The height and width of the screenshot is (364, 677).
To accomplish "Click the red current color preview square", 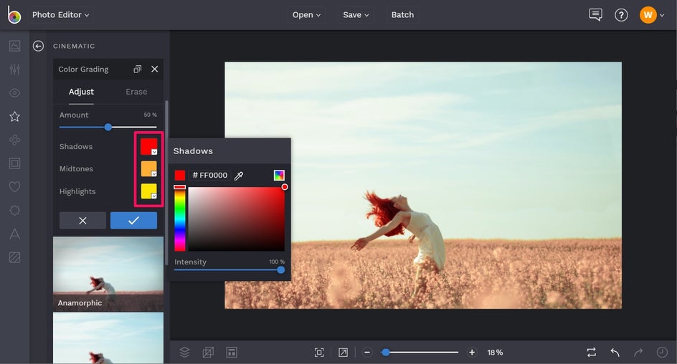I will 180,175.
